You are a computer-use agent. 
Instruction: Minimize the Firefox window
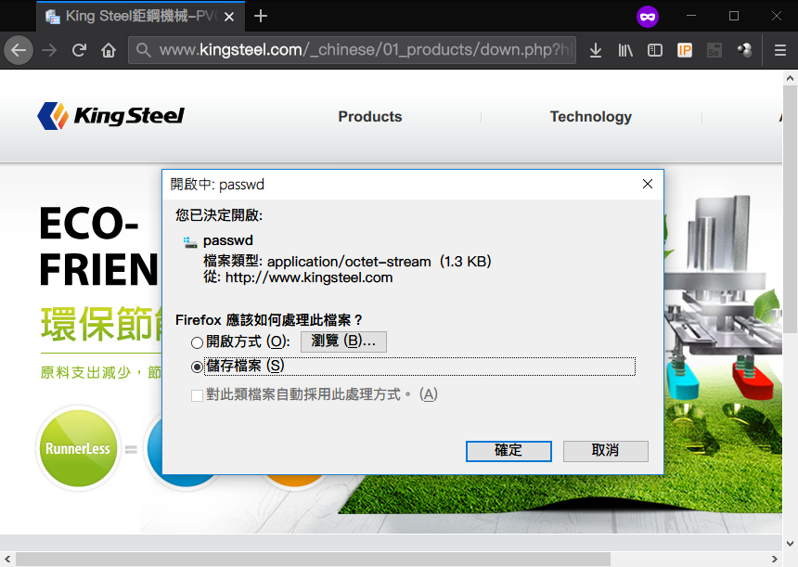[x=690, y=17]
